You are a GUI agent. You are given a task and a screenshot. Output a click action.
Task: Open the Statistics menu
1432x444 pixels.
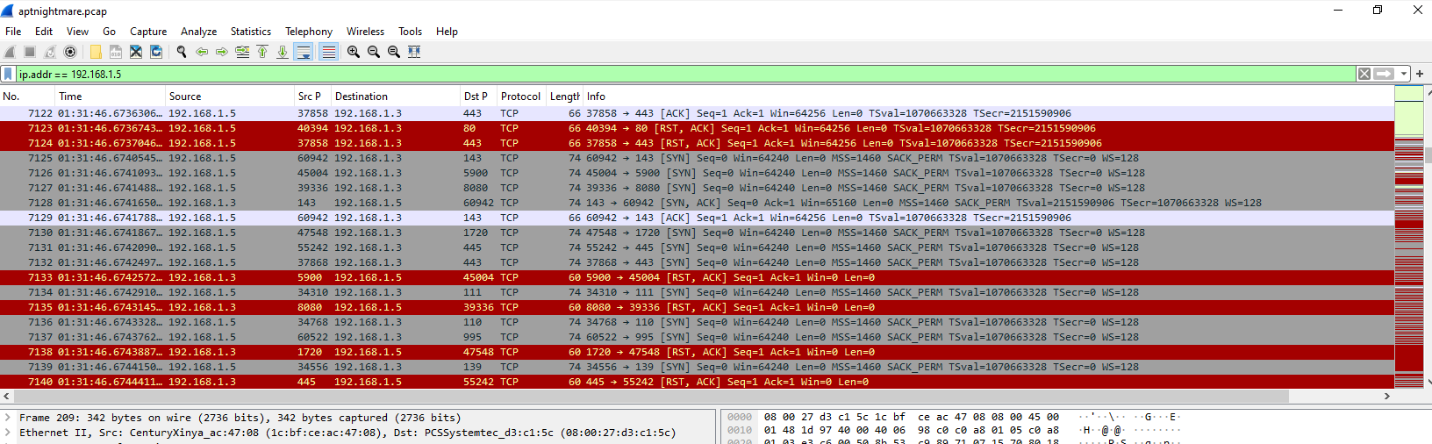coord(251,31)
